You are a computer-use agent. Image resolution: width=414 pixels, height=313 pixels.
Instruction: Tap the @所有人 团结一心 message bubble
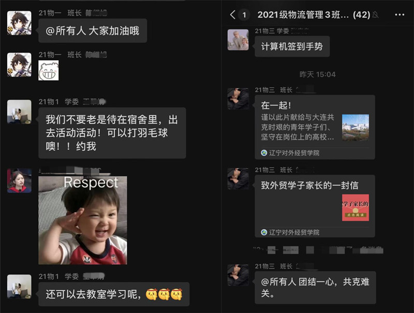click(x=315, y=288)
